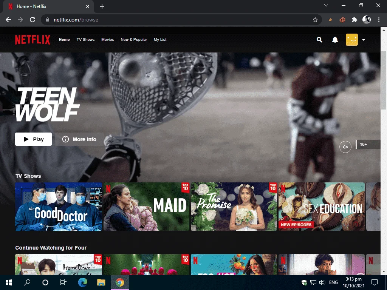Go back in the browser

(8, 20)
